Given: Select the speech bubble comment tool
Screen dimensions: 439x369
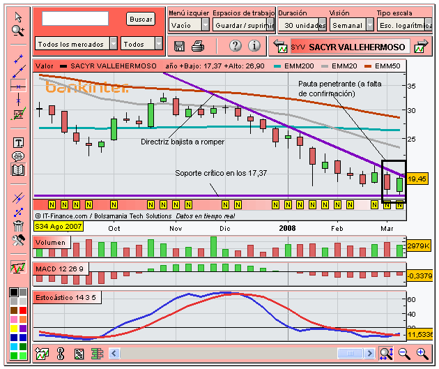Looking at the screenshot, I should pyautogui.click(x=18, y=156).
